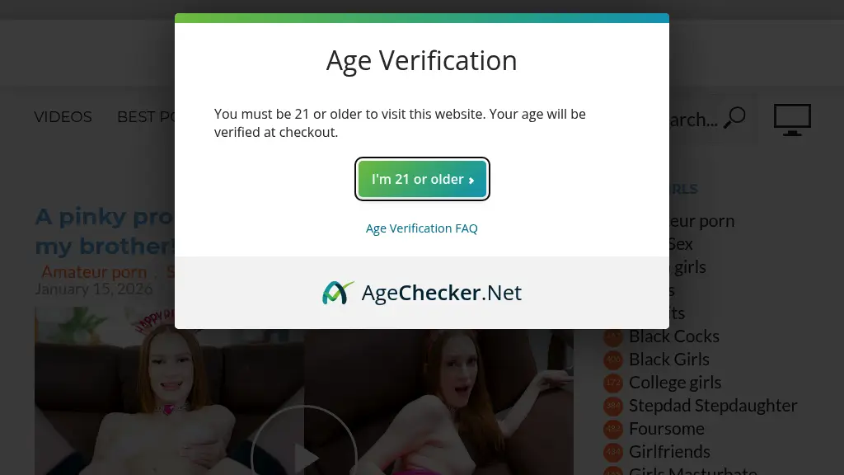Start the video with the play button
The image size is (844, 475).
(304, 440)
